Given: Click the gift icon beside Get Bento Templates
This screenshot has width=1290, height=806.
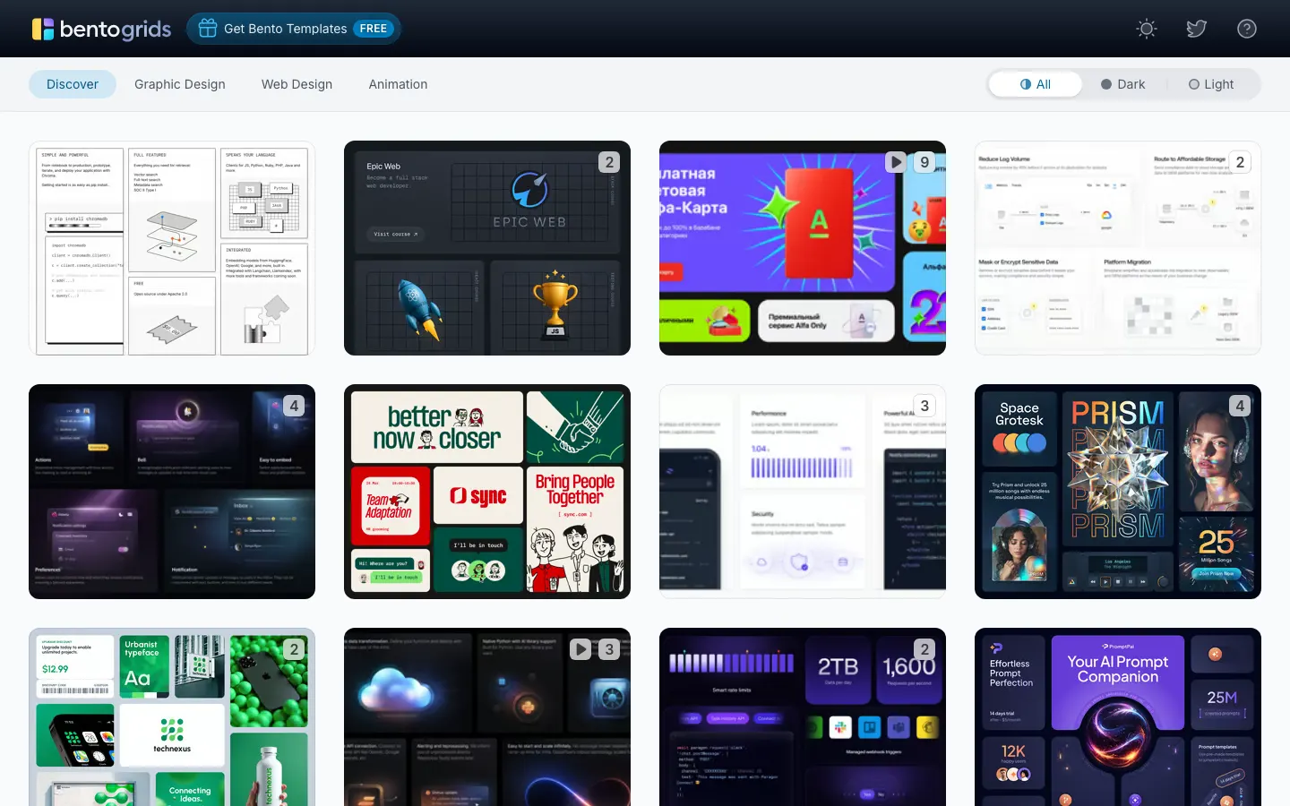Looking at the screenshot, I should pos(208,29).
